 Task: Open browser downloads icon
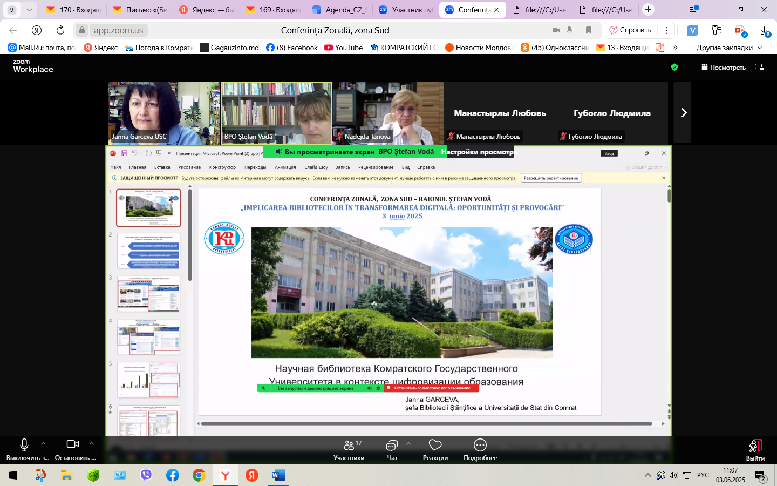(765, 31)
